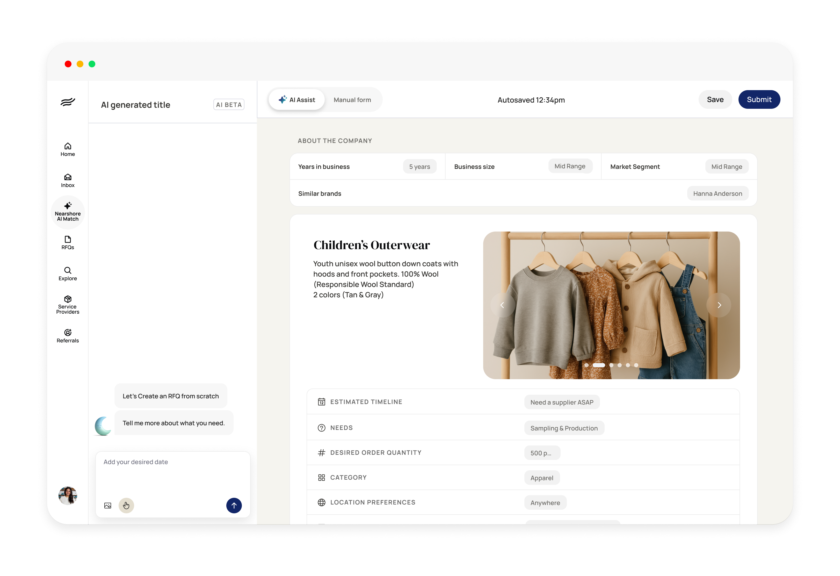Image resolution: width=840 pixels, height=576 pixels.
Task: Switch to Manual form tab
Action: pyautogui.click(x=352, y=100)
